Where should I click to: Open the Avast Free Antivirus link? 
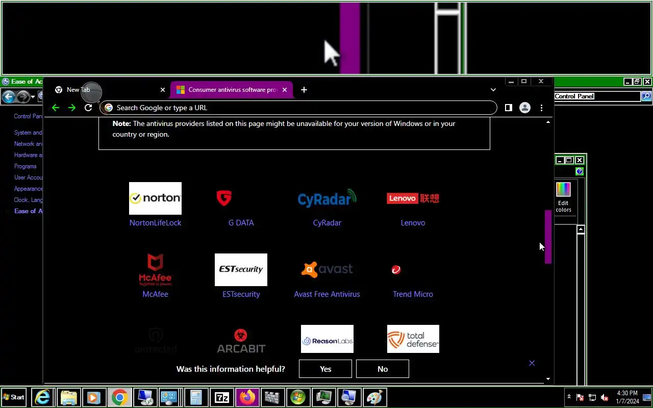pyautogui.click(x=327, y=294)
